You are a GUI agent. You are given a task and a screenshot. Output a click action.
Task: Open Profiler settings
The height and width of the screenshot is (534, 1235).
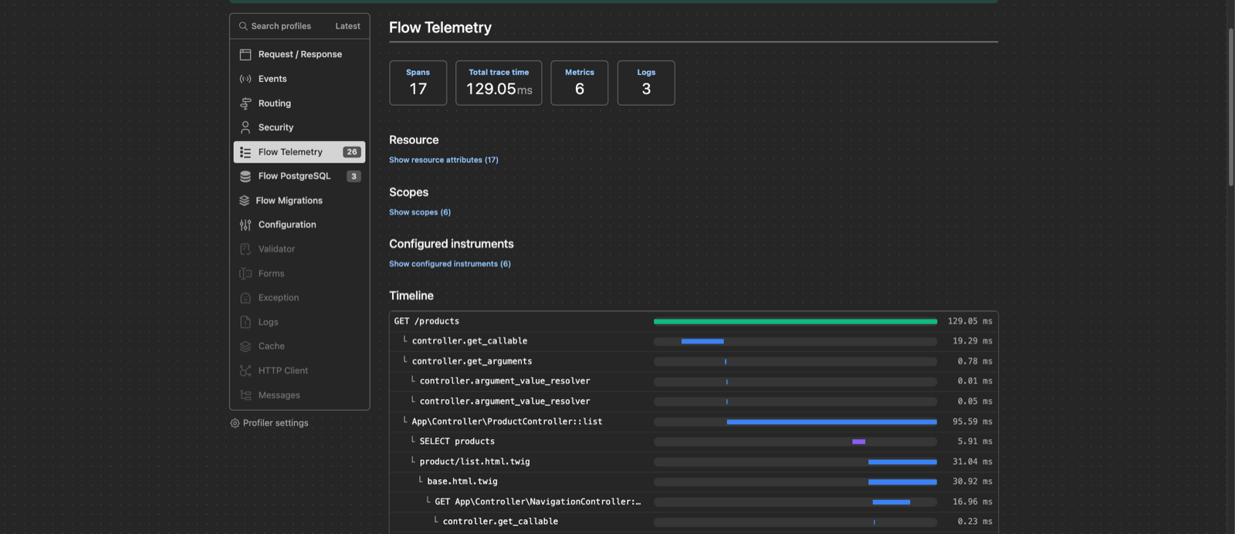[269, 423]
